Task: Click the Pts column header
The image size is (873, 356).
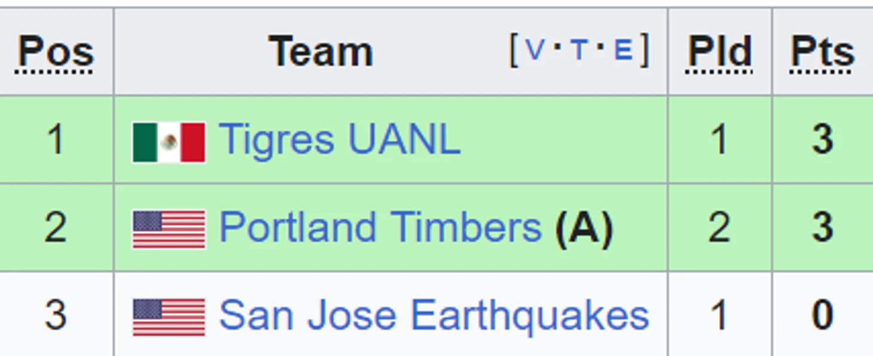Action: click(823, 53)
